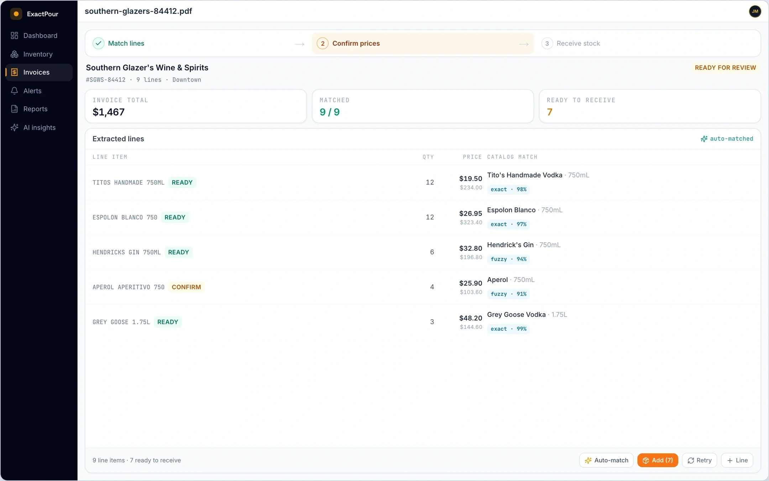Select Alerts in the sidebar
769x481 pixels.
point(39,91)
